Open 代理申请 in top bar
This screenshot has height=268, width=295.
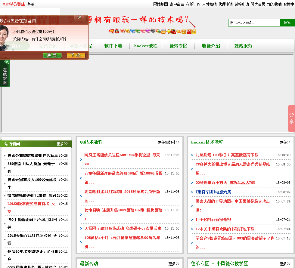(225, 4)
